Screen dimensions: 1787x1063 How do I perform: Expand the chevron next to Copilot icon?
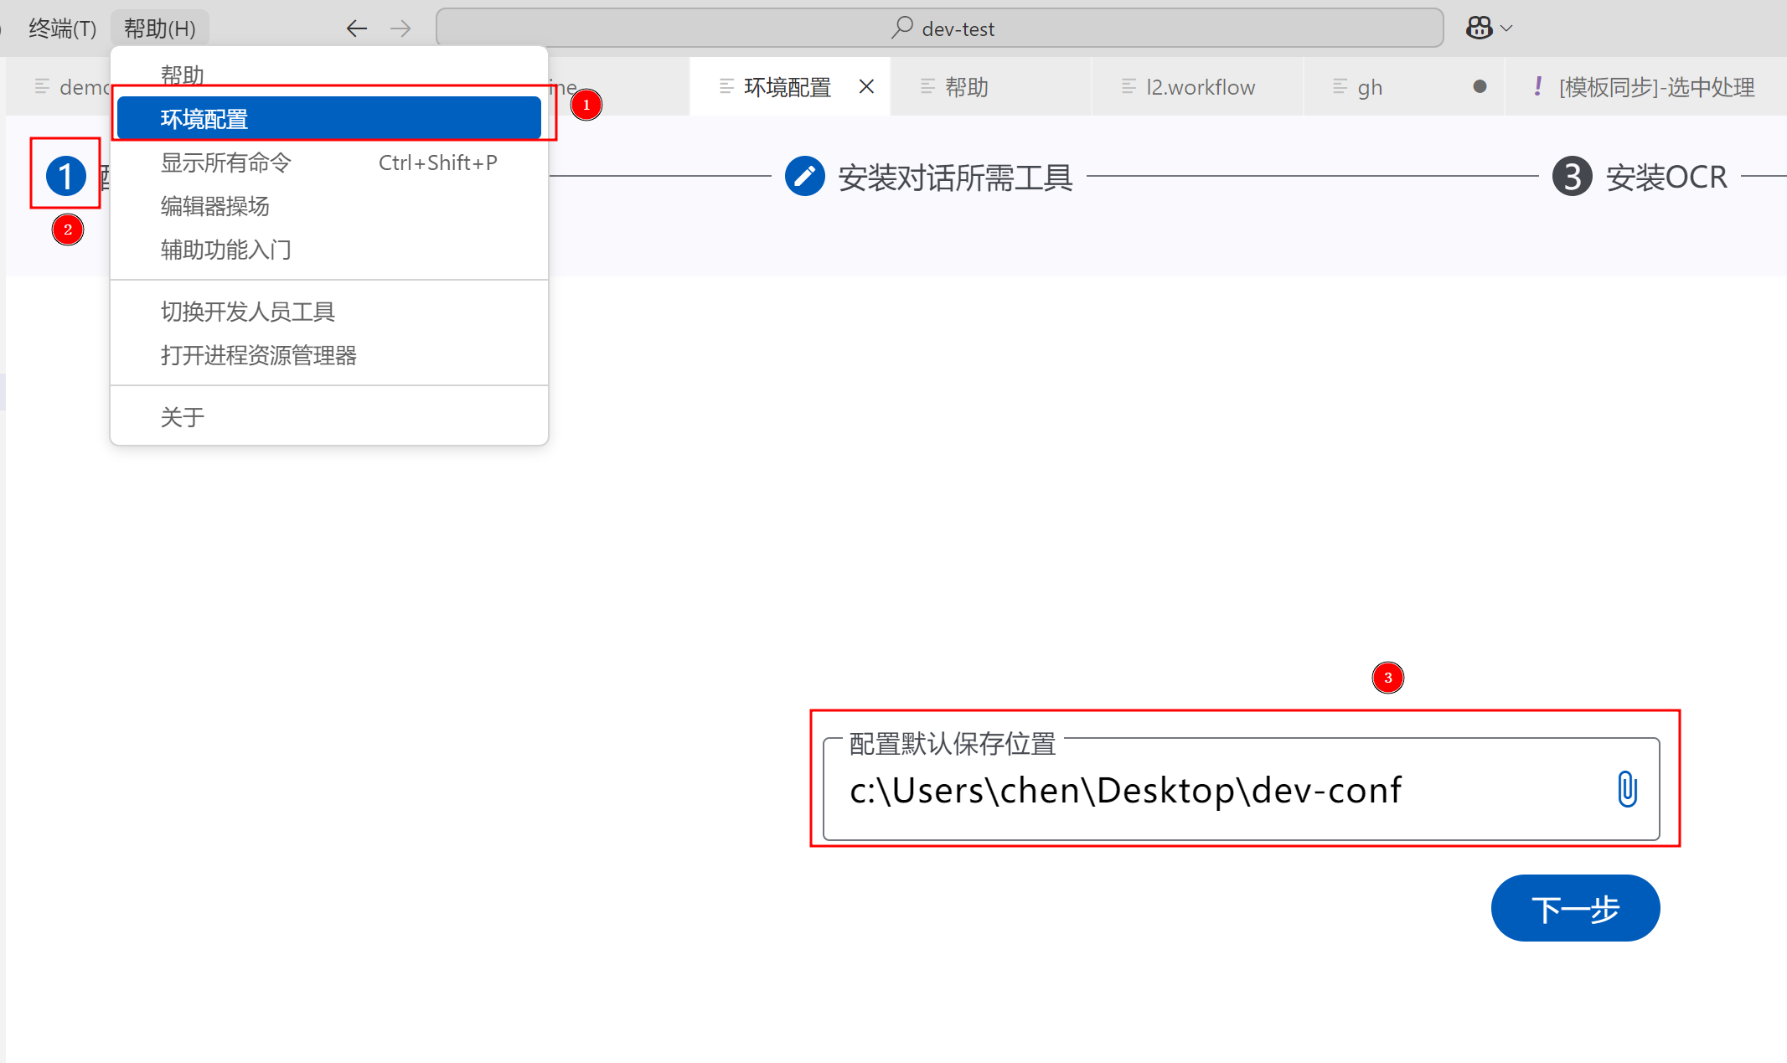coord(1506,28)
